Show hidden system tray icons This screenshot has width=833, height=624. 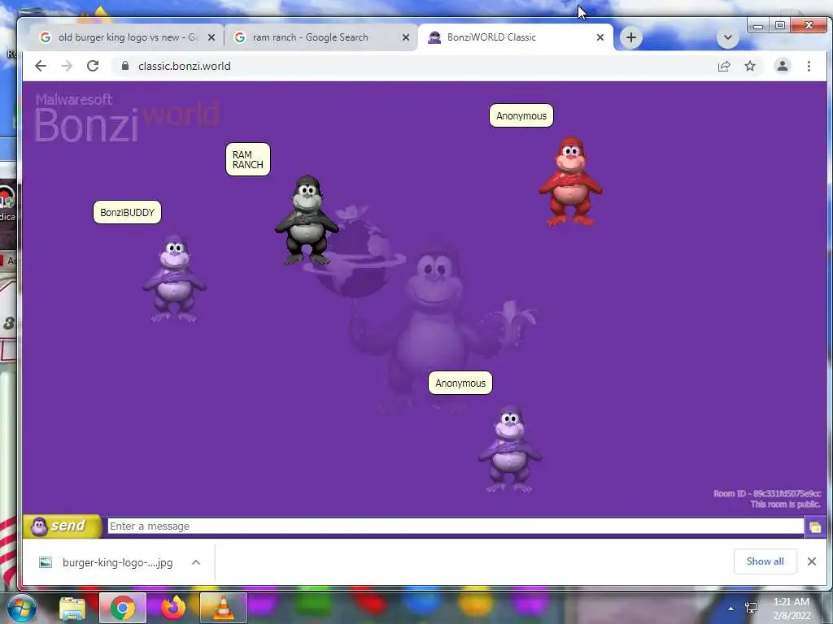click(731, 609)
